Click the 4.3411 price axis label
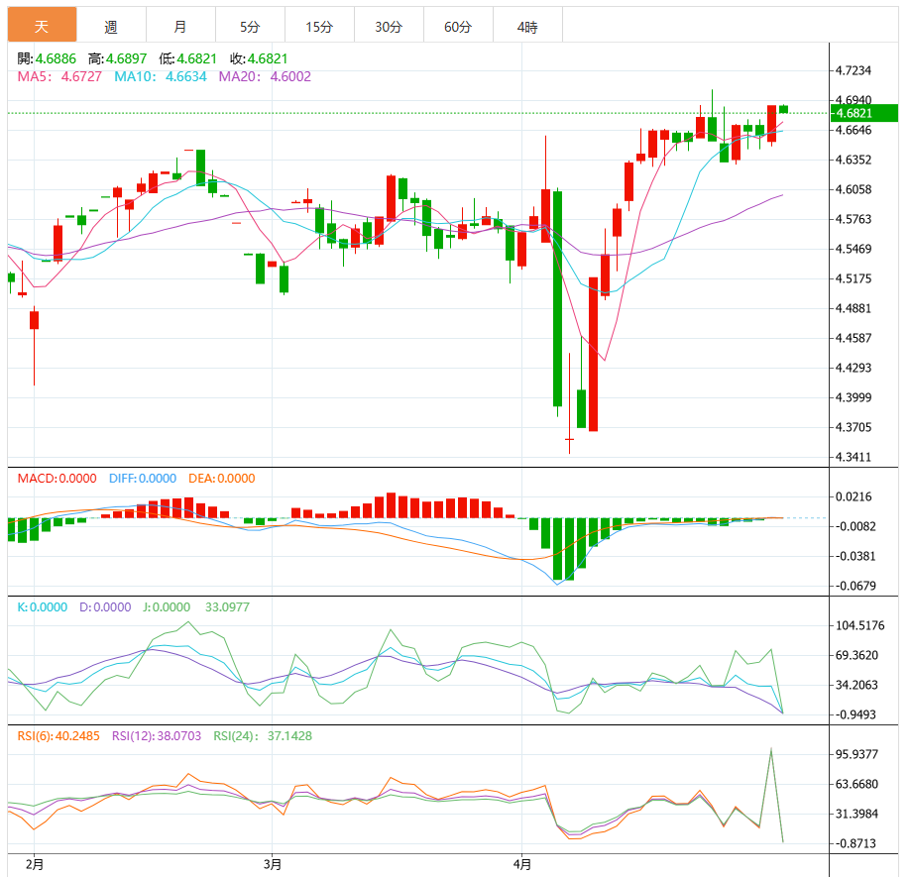Viewport: 912px width, 877px height. 854,457
